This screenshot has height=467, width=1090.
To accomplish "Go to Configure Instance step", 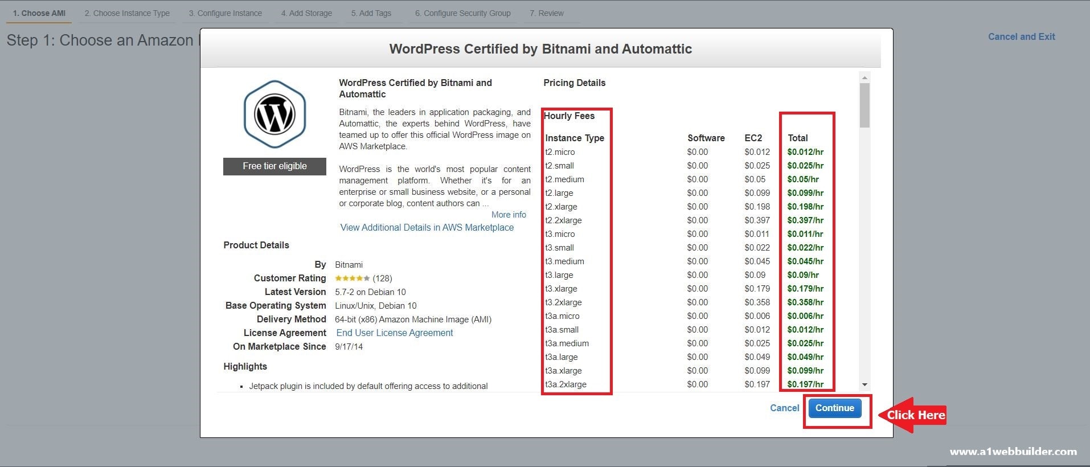I will point(226,13).
